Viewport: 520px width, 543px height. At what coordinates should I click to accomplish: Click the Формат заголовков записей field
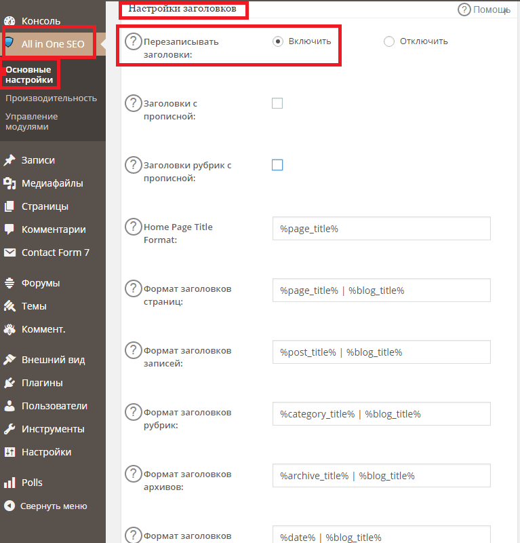pos(381,352)
